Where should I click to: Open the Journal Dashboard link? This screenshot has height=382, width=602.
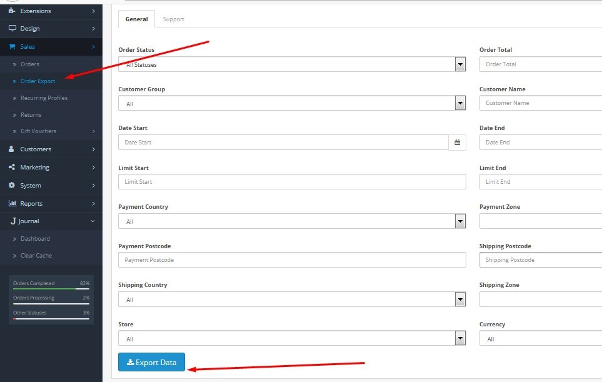tap(35, 238)
